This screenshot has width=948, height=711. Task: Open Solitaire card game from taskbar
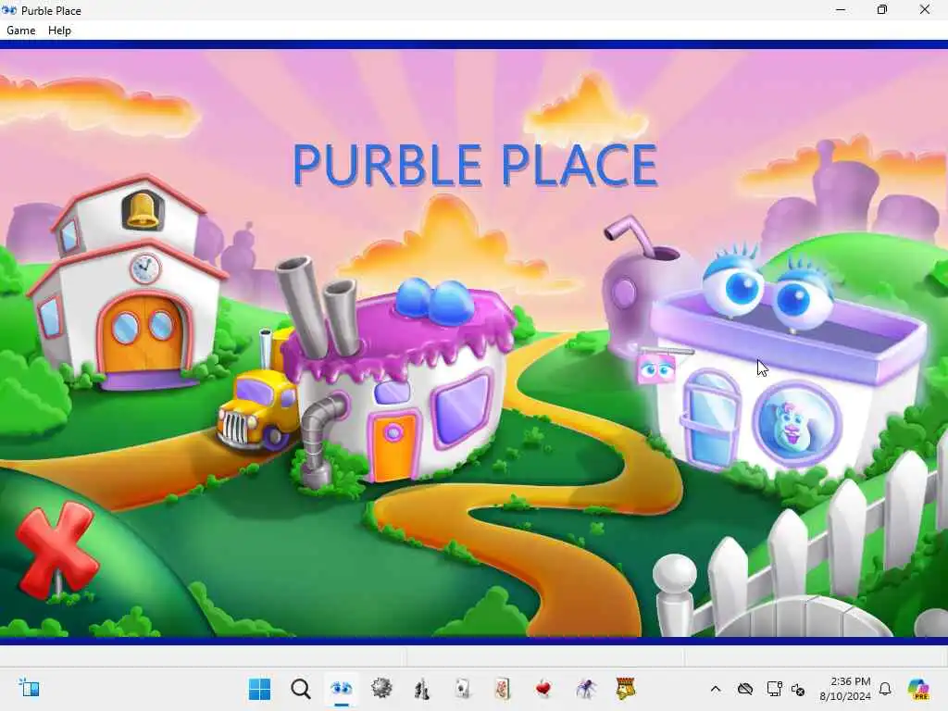point(463,689)
